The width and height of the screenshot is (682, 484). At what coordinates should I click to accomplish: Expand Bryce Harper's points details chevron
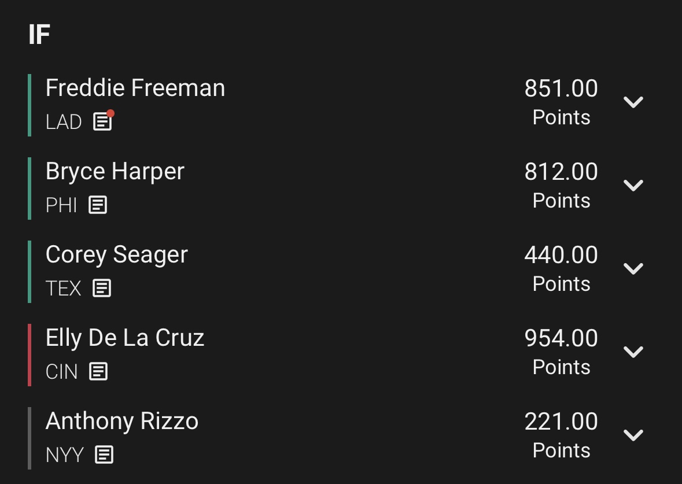(633, 185)
